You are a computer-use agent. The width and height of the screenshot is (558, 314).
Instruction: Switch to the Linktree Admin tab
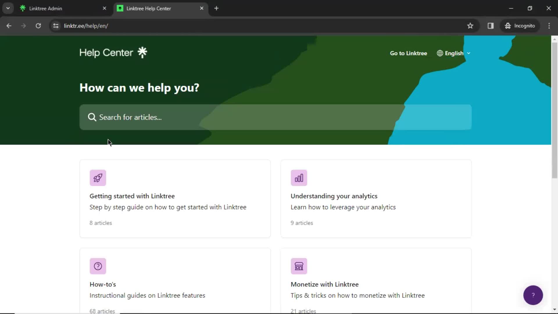click(x=62, y=8)
